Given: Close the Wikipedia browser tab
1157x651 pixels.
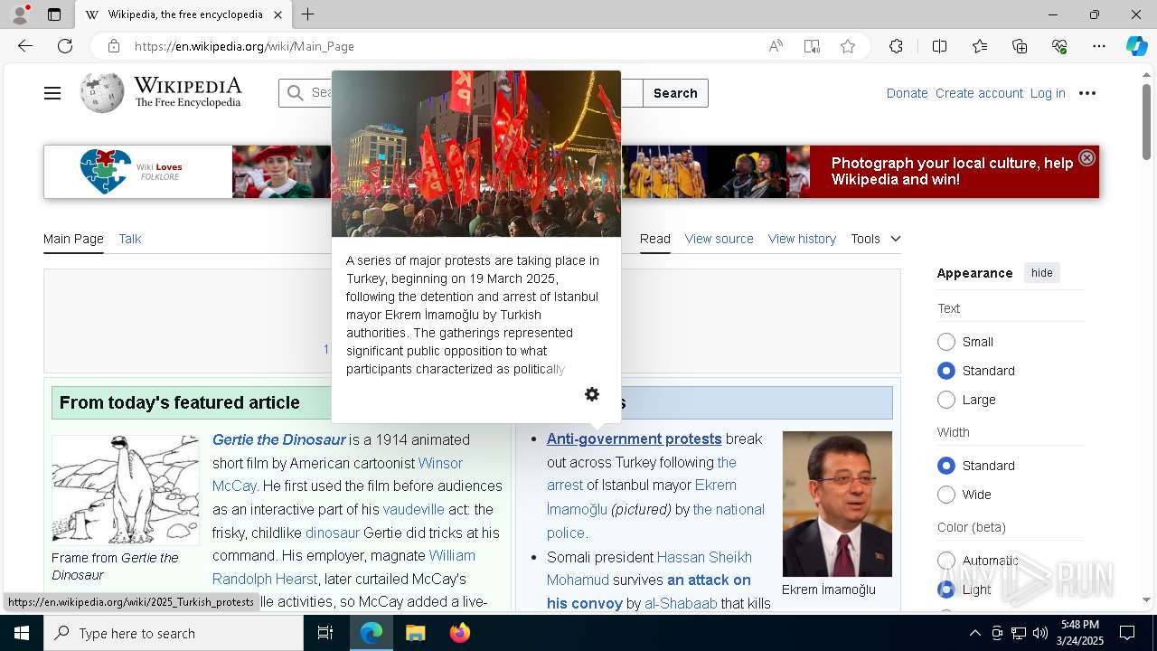Looking at the screenshot, I should [277, 14].
